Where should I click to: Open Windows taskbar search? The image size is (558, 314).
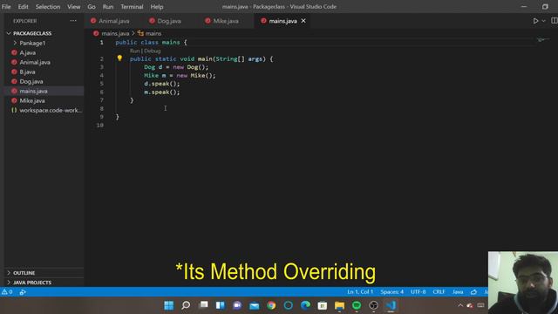tap(186, 305)
